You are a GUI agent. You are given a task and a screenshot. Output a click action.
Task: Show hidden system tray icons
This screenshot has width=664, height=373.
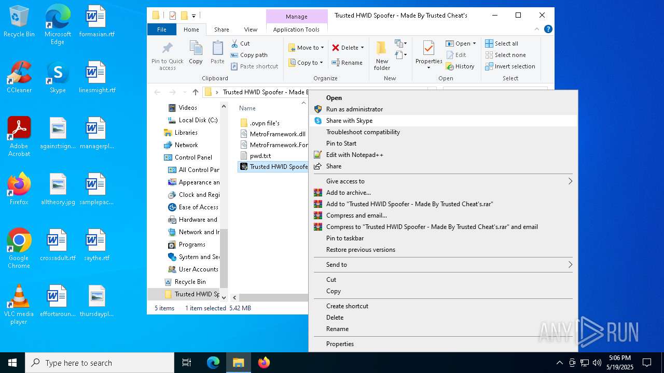coord(559,363)
